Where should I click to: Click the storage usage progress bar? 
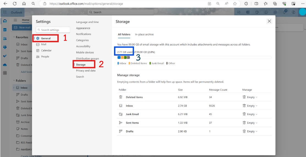(194, 58)
